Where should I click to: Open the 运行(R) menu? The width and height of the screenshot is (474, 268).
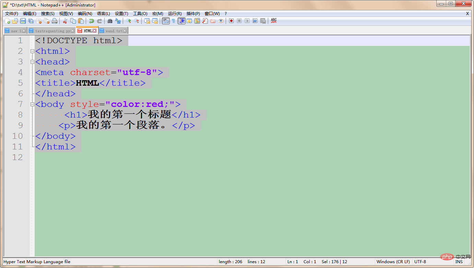pyautogui.click(x=175, y=14)
